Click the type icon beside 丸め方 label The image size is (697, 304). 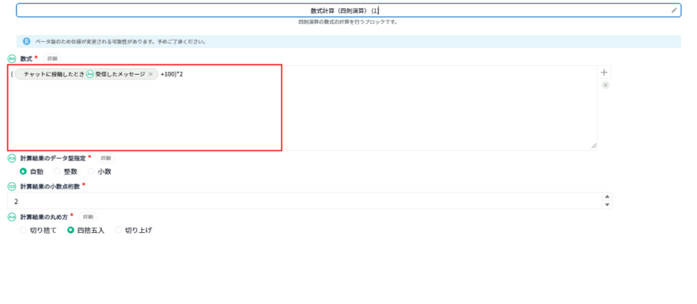pyautogui.click(x=12, y=217)
